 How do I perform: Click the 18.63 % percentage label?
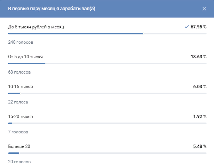click(x=199, y=57)
